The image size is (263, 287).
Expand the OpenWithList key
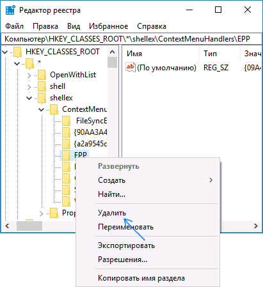29,75
